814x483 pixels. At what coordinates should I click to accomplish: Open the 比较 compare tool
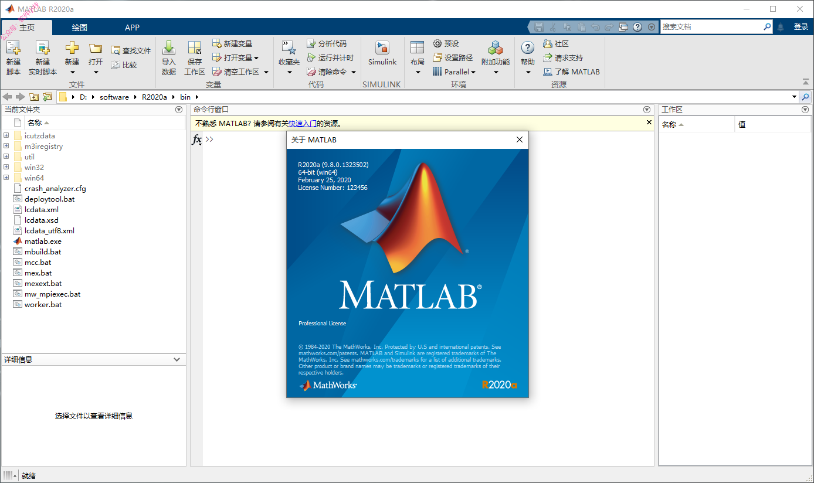(124, 65)
